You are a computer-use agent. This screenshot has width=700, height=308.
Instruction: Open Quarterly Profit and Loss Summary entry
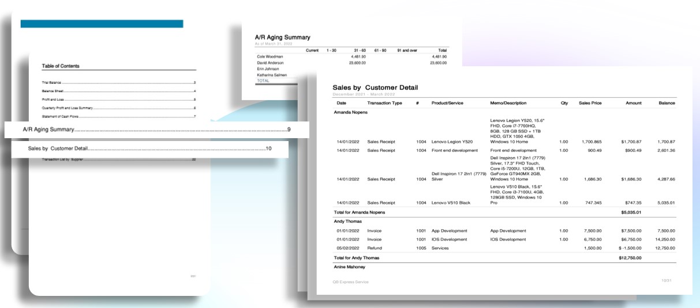(x=119, y=108)
